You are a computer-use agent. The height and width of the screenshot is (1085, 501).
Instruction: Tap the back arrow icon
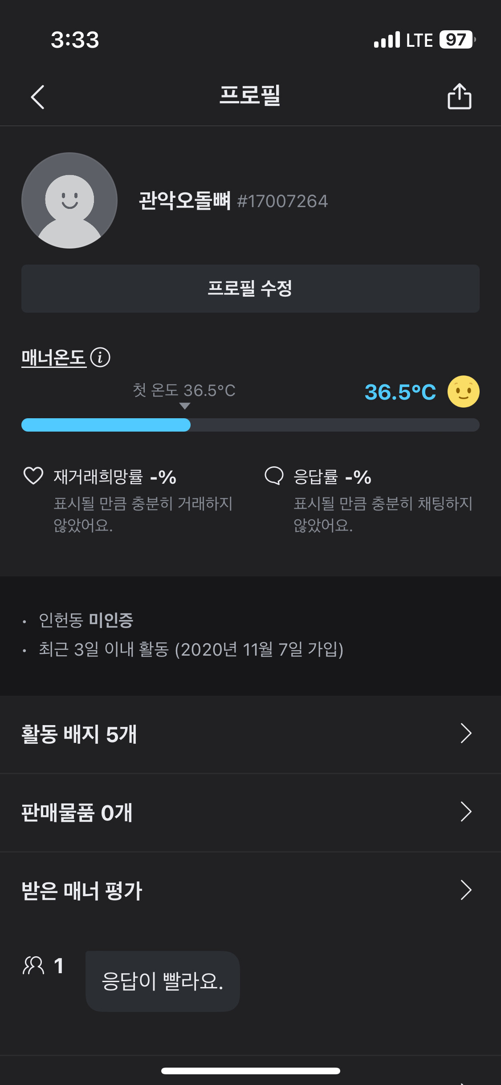click(x=38, y=97)
